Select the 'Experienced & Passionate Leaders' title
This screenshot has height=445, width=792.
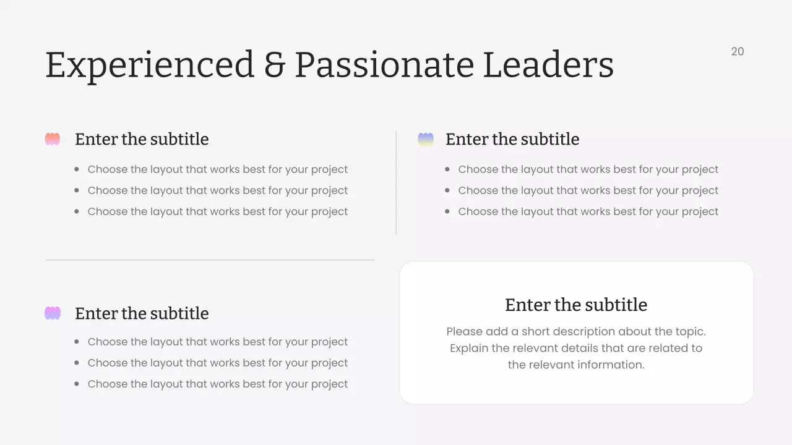[x=329, y=64]
